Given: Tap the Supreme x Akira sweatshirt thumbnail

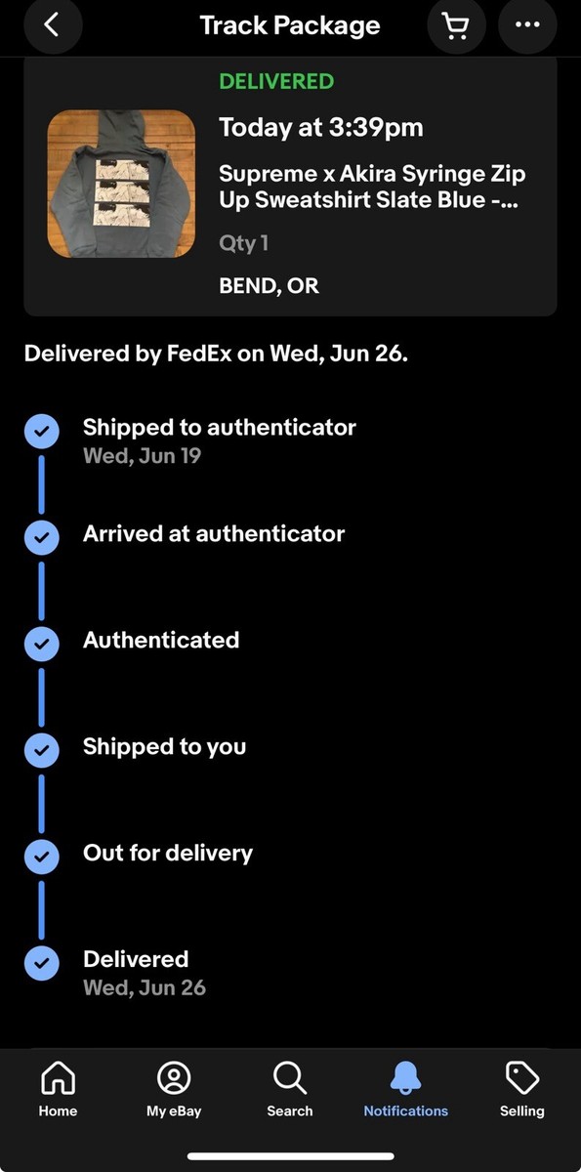Looking at the screenshot, I should [x=121, y=184].
